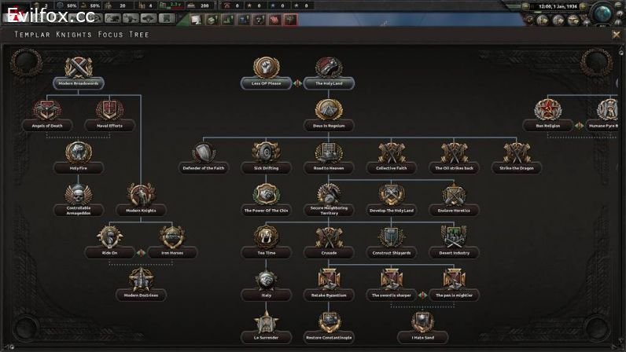Select the Modern Broadswords focus icon
Image resolution: width=626 pixels, height=352 pixels.
click(79, 68)
